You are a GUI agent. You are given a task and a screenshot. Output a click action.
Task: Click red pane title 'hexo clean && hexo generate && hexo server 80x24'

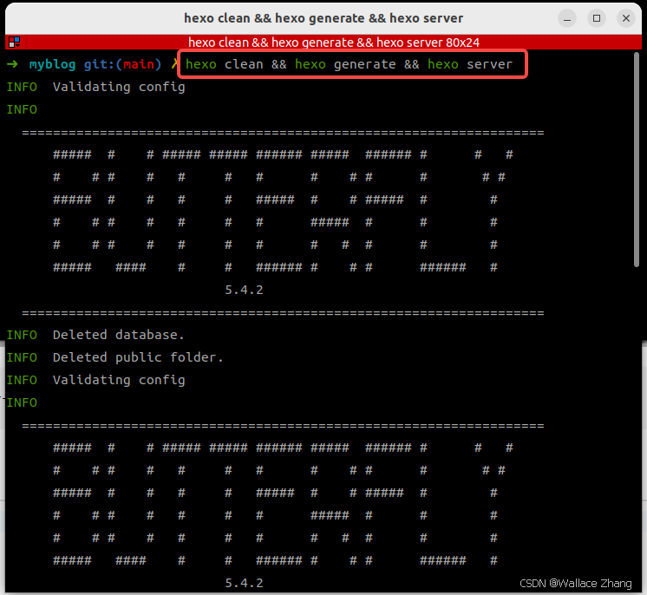click(334, 42)
